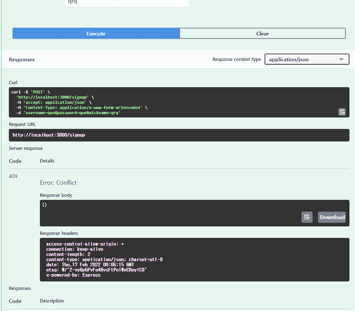Click the response headers code block
This screenshot has height=311, width=355.
tap(194, 260)
